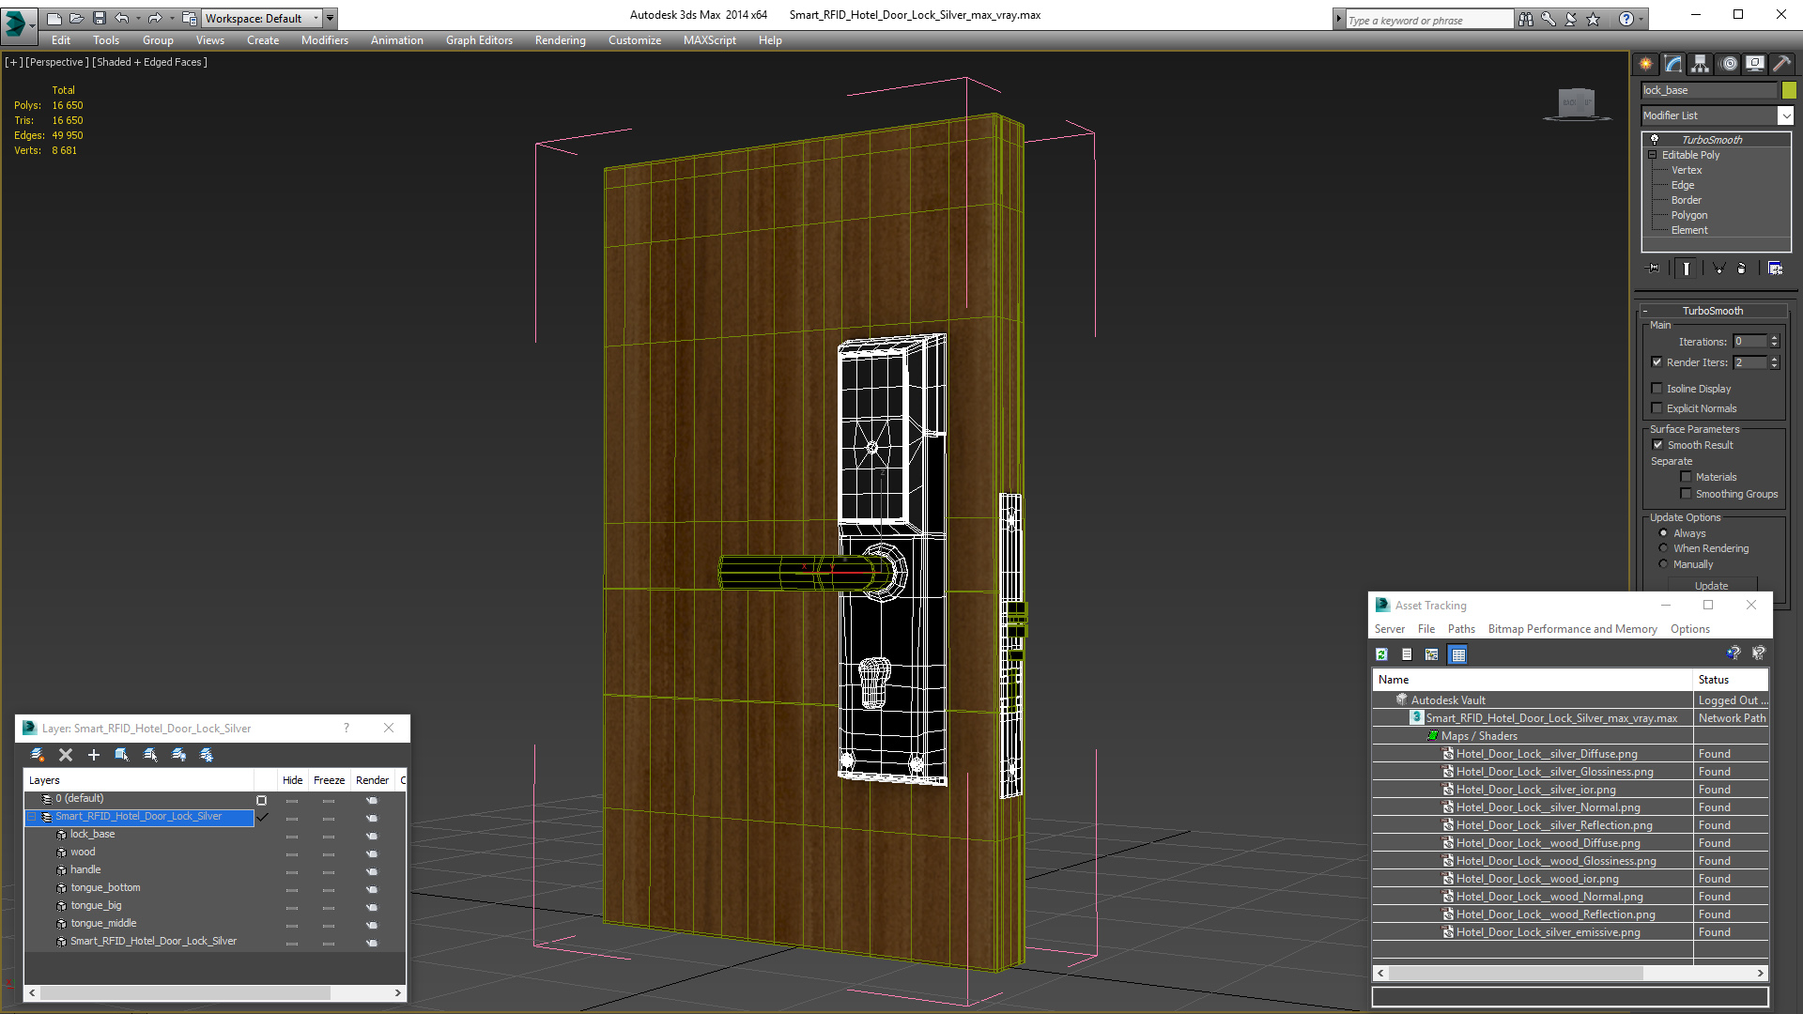
Task: Click Hide/Unhide All Layers icon
Action: [178, 755]
